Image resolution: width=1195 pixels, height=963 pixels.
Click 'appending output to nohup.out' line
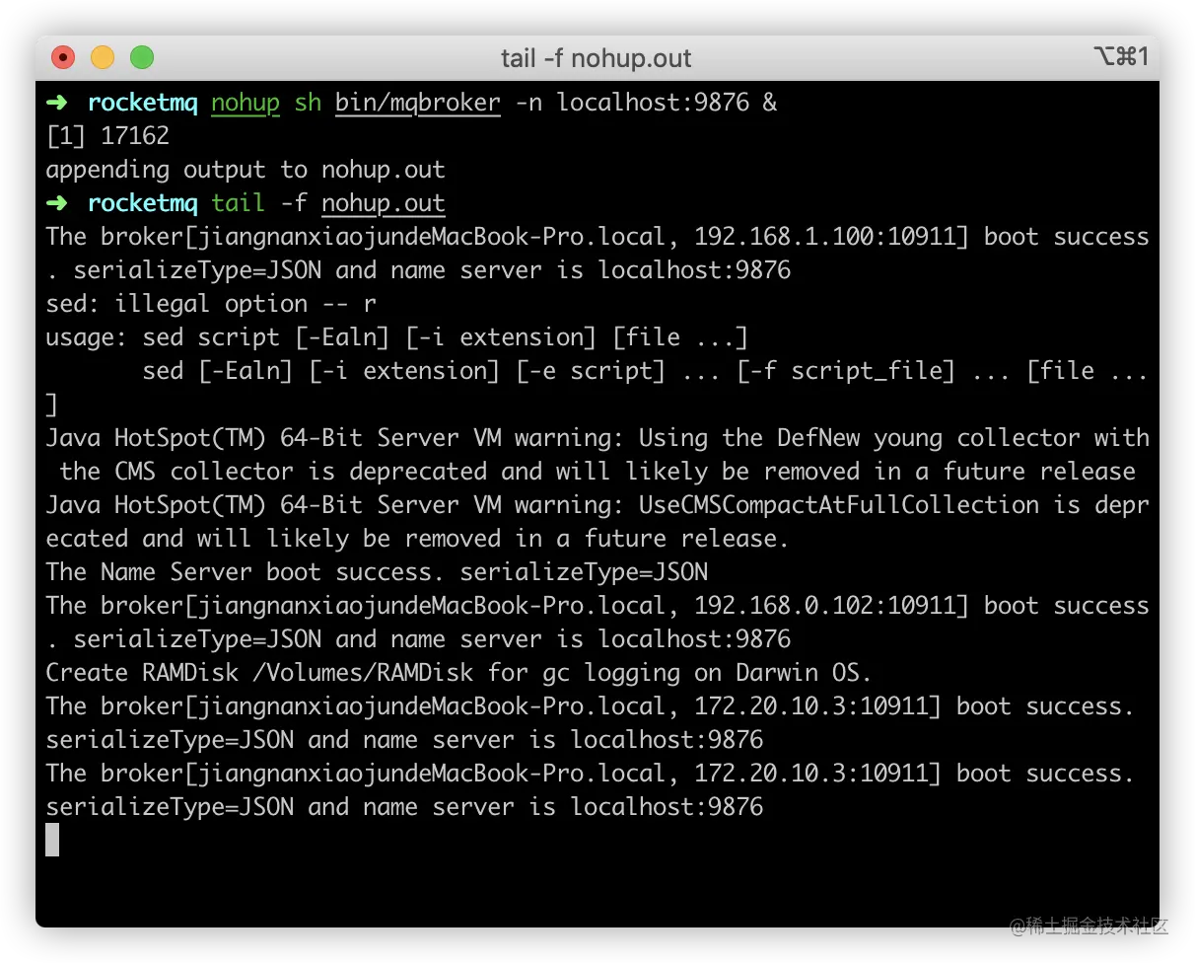click(x=246, y=170)
